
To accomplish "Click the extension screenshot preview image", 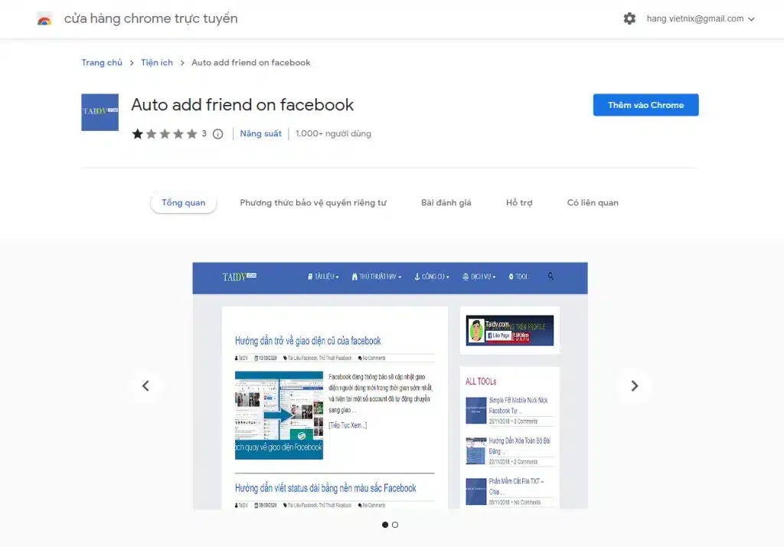I will [390, 386].
